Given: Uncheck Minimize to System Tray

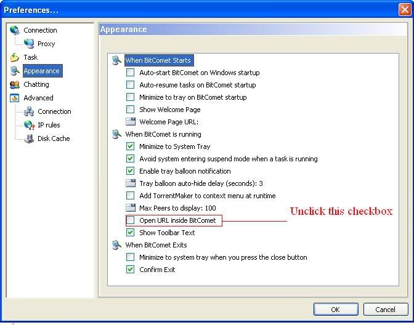Looking at the screenshot, I should (x=130, y=146).
